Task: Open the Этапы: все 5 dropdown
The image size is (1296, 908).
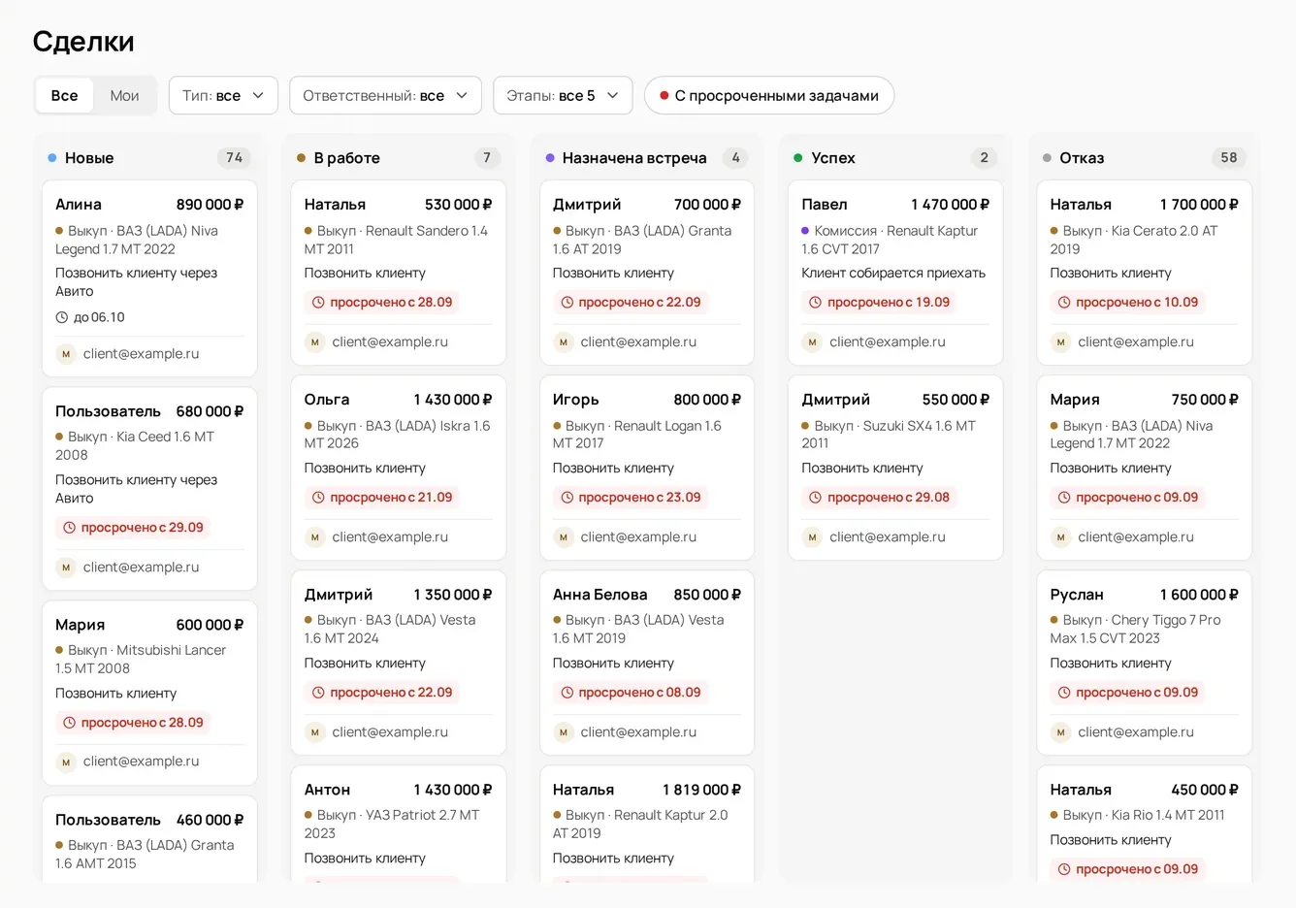Action: tap(563, 95)
